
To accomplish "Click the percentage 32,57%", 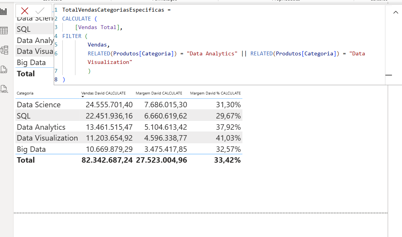I will pyautogui.click(x=228, y=149).
